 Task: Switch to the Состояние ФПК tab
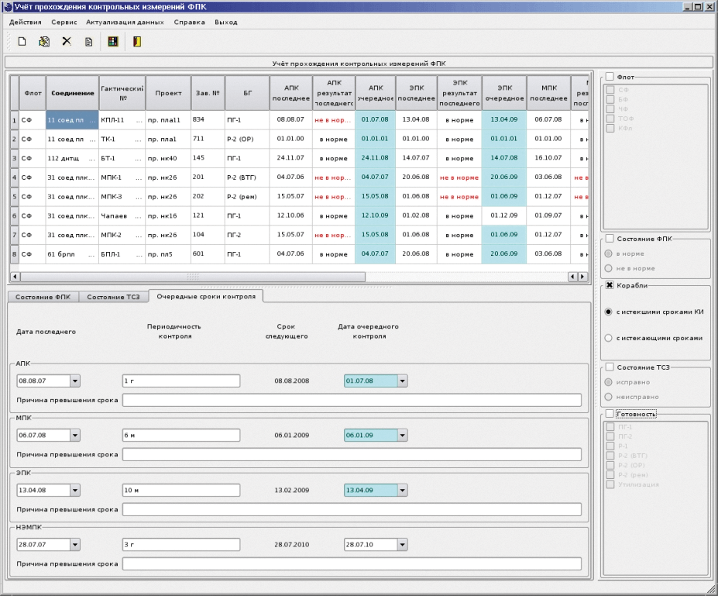[x=43, y=297]
